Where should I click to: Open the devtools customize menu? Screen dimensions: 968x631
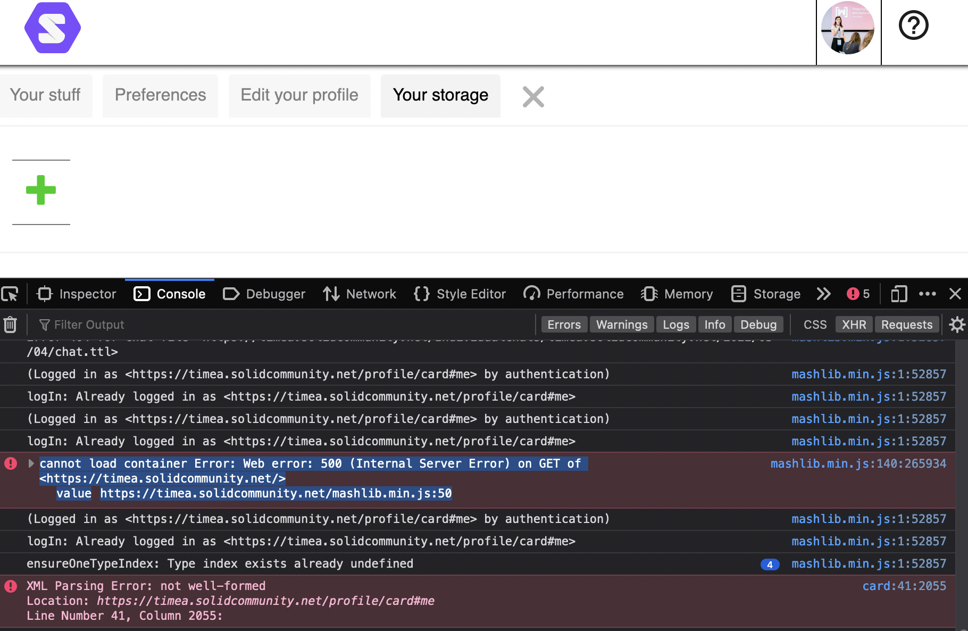click(x=928, y=294)
